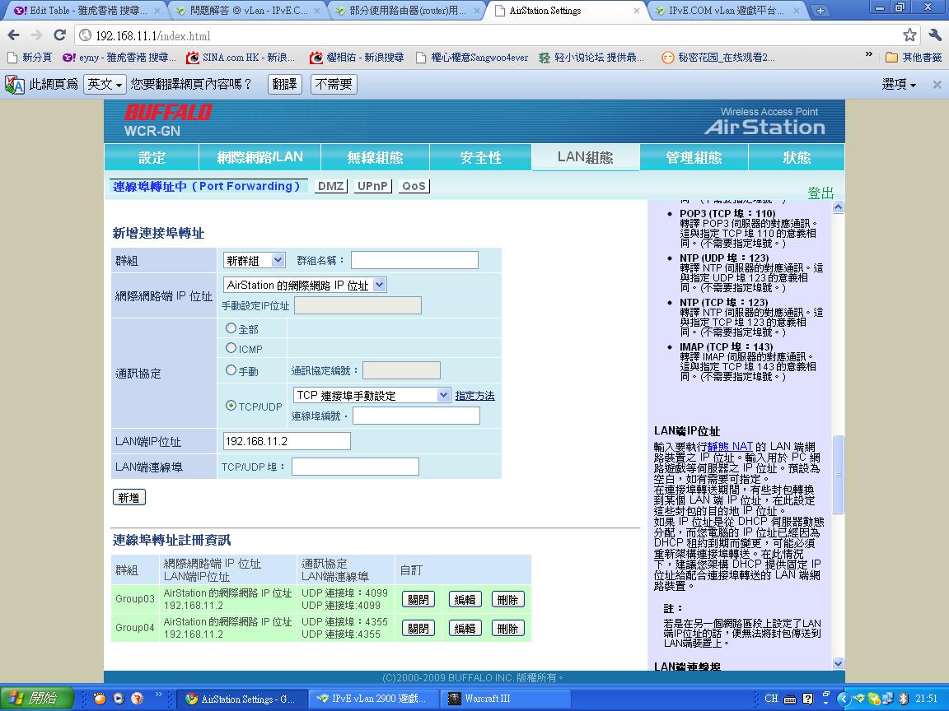Click the help question mark tray icon
This screenshot has height=711, width=949.
[807, 699]
